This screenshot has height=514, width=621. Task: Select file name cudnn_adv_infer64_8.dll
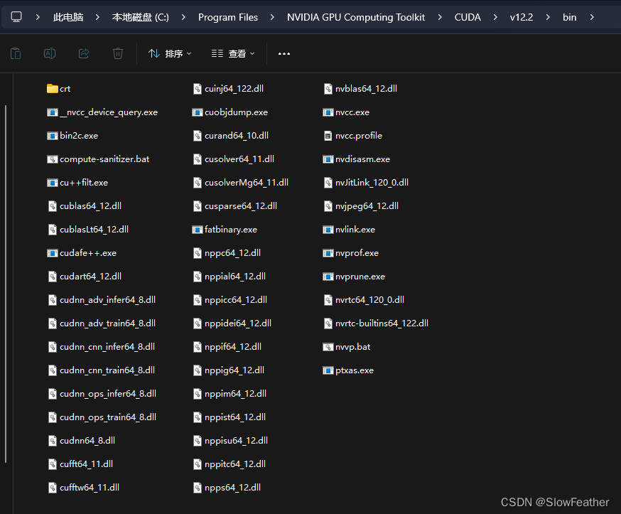[x=107, y=300]
